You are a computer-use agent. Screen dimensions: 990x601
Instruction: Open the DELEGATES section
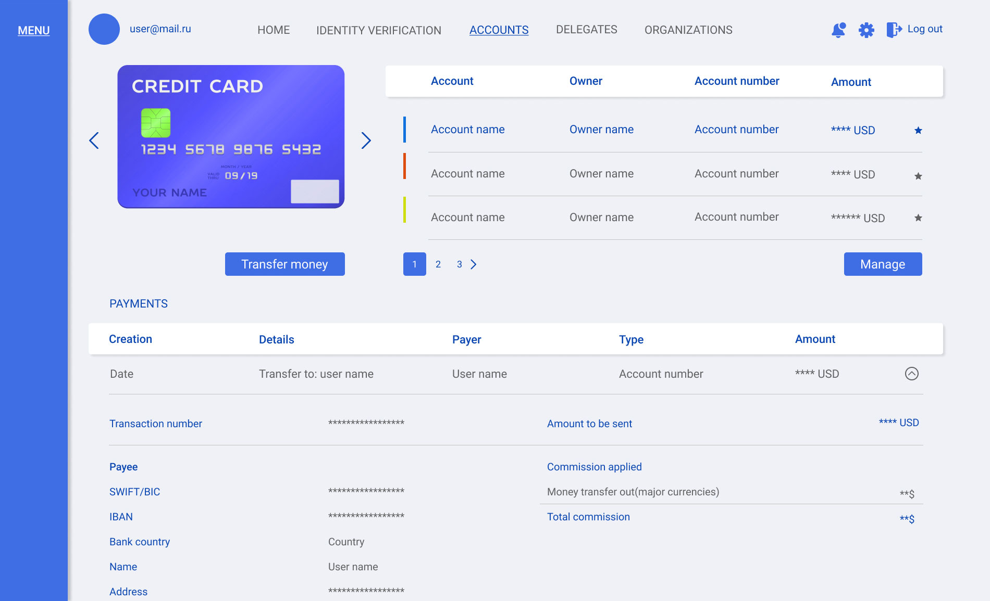(586, 30)
